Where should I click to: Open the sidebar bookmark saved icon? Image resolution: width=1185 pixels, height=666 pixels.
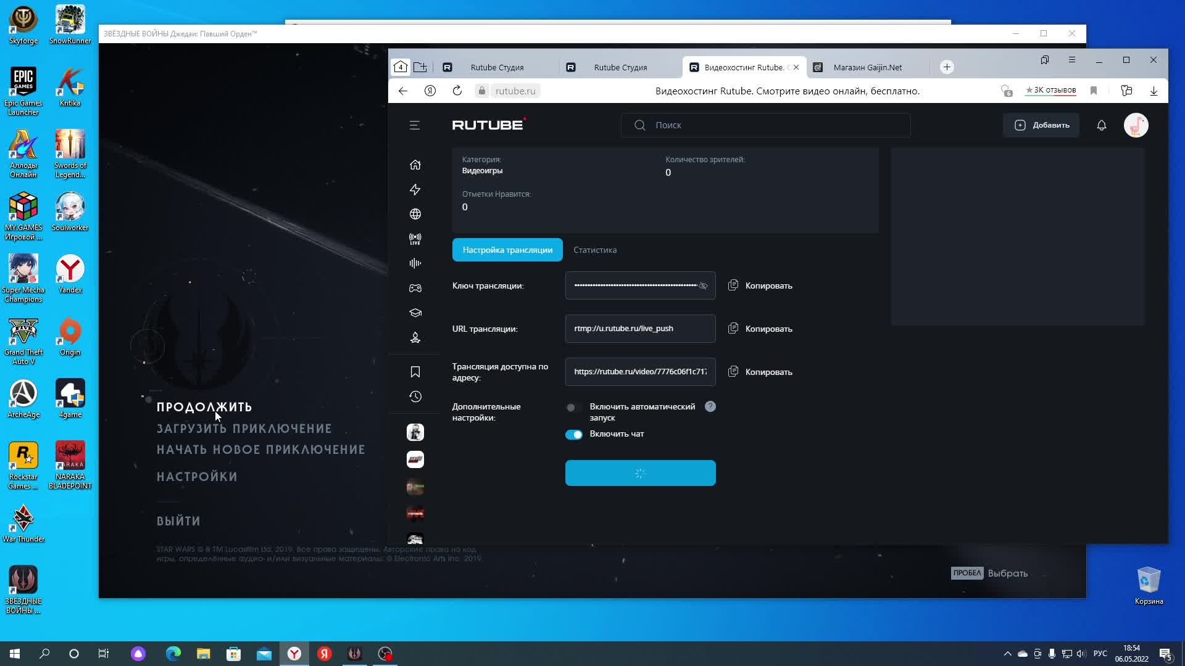[x=415, y=372]
